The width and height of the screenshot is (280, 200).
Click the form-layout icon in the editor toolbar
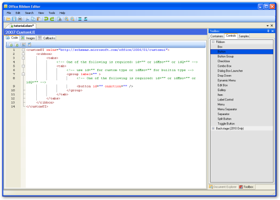[24, 45]
